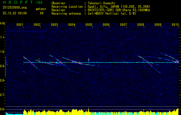The height and width of the screenshot is (115, 181).
Task: Click the Receiving antenna label
Action: pos(66,14)
